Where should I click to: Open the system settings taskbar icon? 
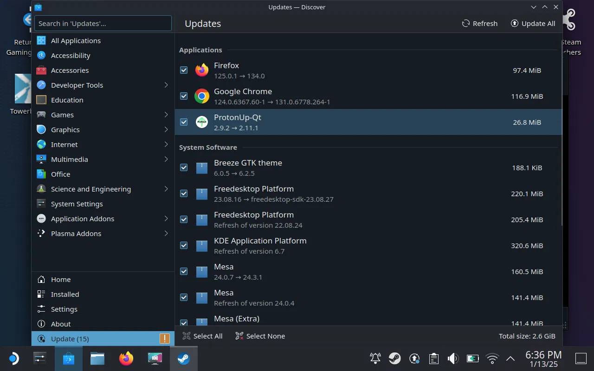40,358
